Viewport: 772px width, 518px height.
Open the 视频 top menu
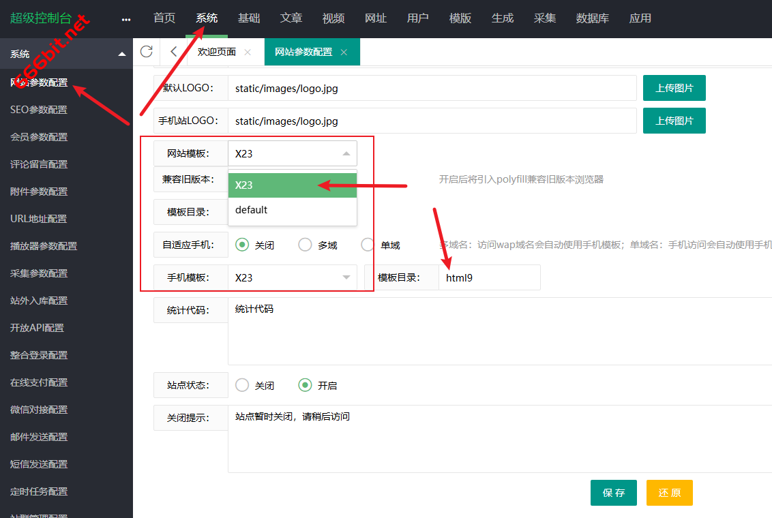333,18
